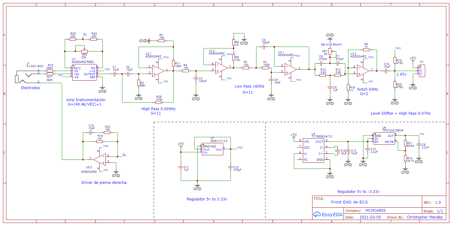452x226 pixels.
Task: Select capacitor C16 10nF
Action: pyautogui.click(x=91, y=133)
